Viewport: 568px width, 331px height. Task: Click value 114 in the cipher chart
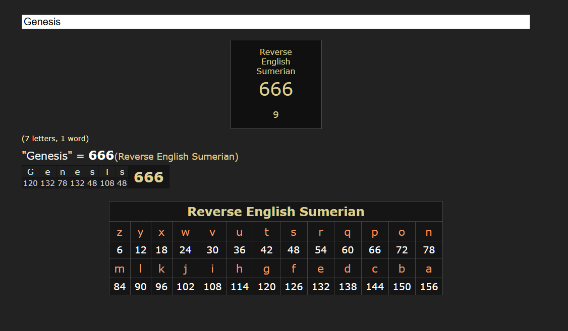point(240,287)
